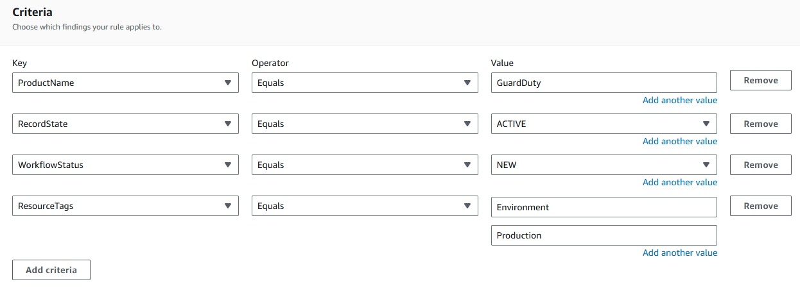Expand the NEW value dropdown

click(603, 165)
